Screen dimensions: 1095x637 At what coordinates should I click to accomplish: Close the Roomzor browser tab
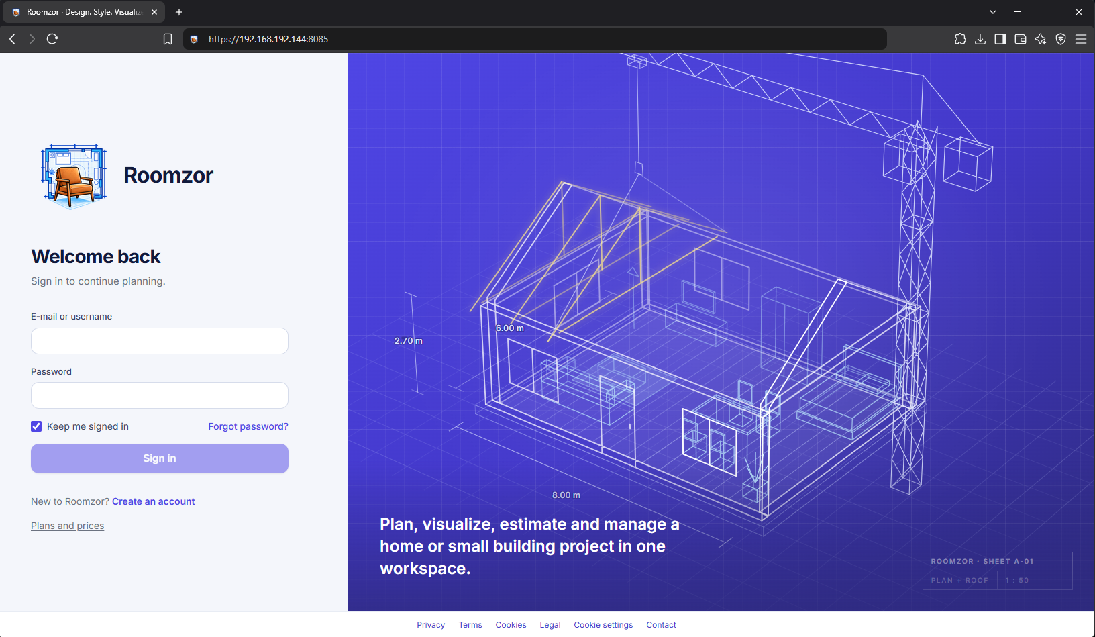click(x=154, y=12)
